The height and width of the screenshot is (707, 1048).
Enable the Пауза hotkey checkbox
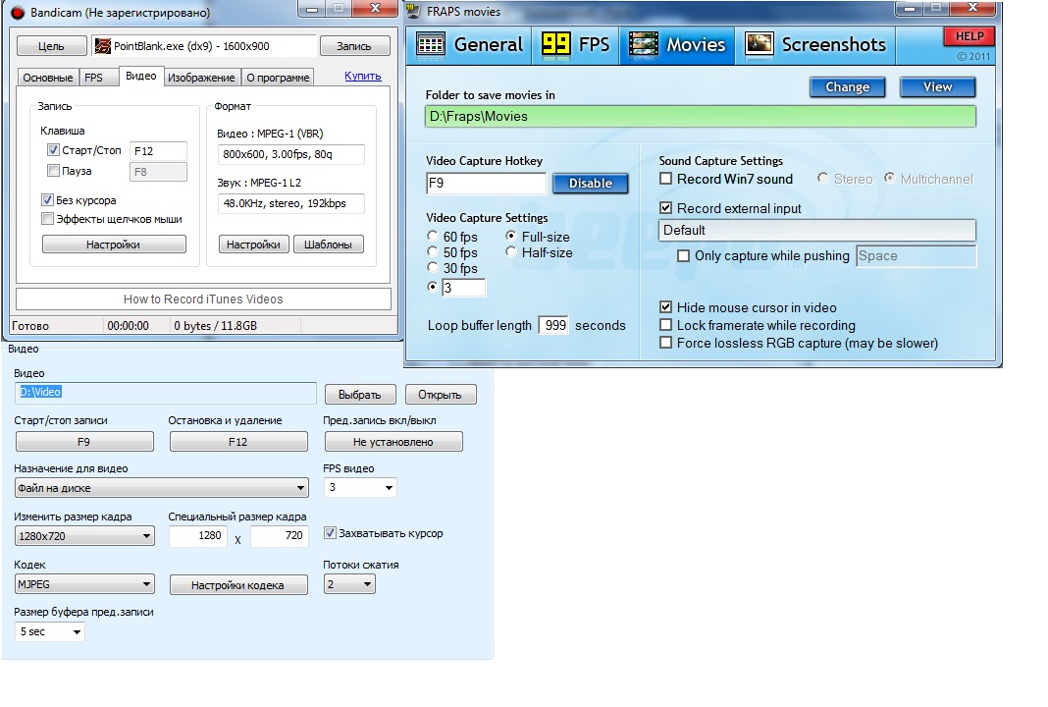(x=53, y=171)
